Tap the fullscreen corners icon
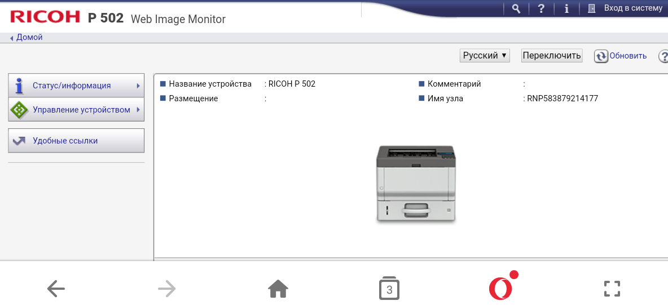 point(612,289)
